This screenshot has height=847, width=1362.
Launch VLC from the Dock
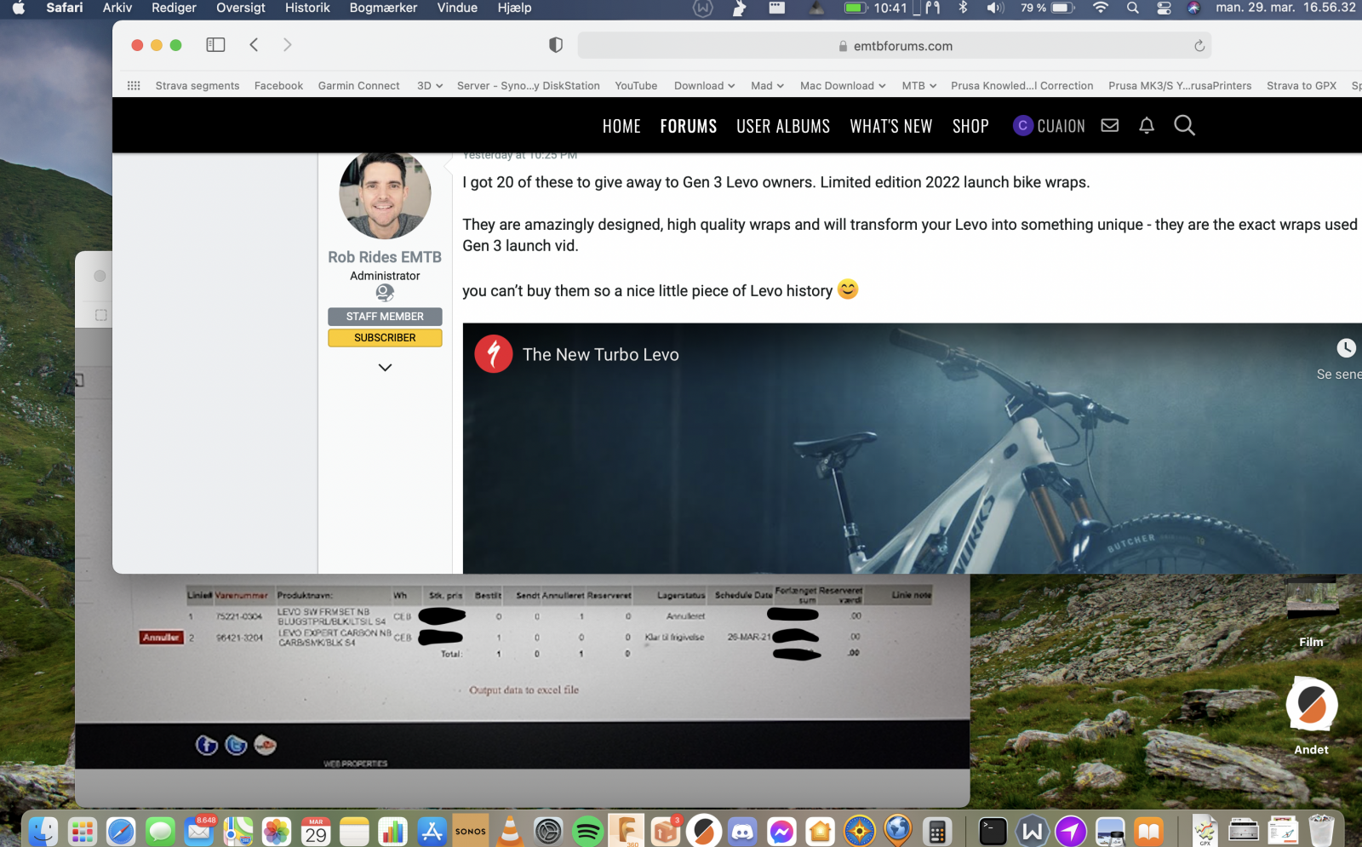(510, 831)
